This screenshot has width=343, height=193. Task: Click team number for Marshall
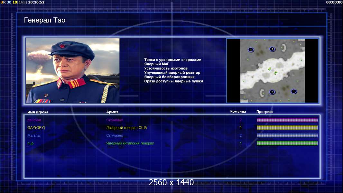tap(241, 135)
